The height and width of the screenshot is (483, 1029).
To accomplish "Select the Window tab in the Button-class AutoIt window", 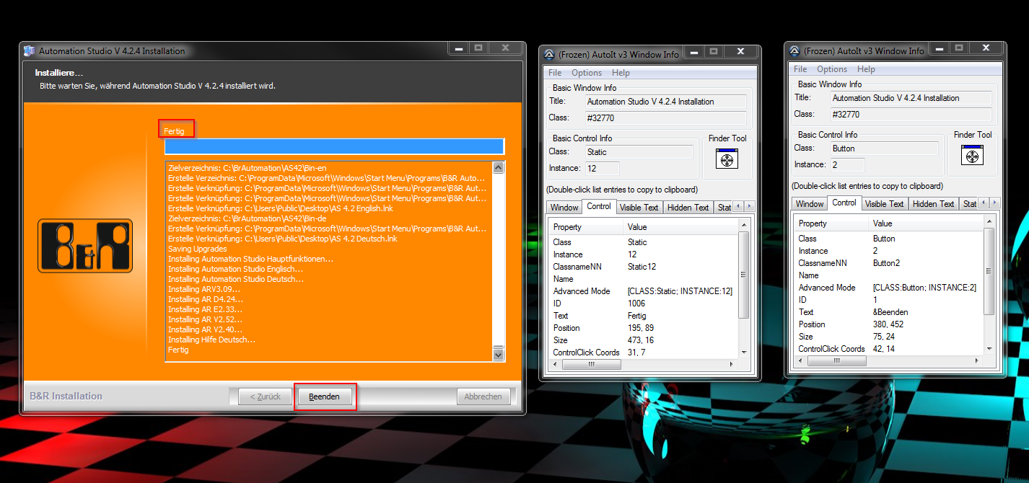I will tap(810, 204).
